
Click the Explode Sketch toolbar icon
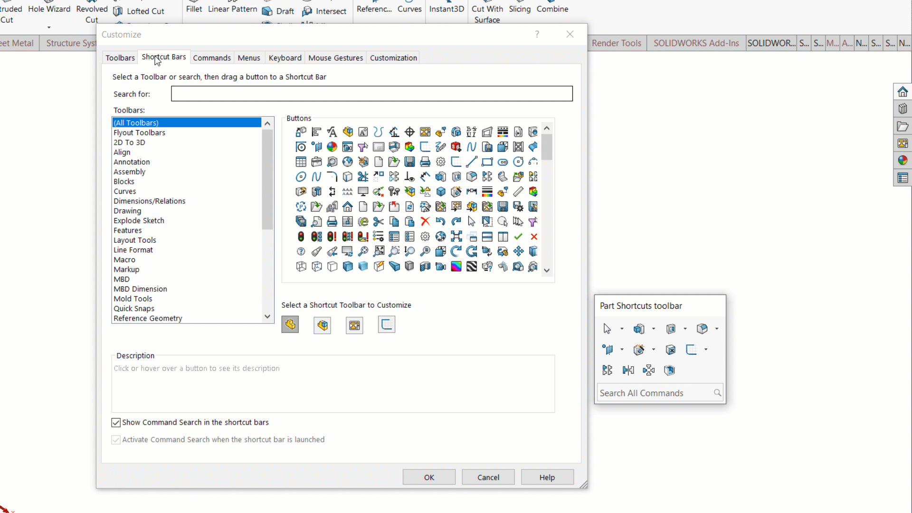click(139, 220)
